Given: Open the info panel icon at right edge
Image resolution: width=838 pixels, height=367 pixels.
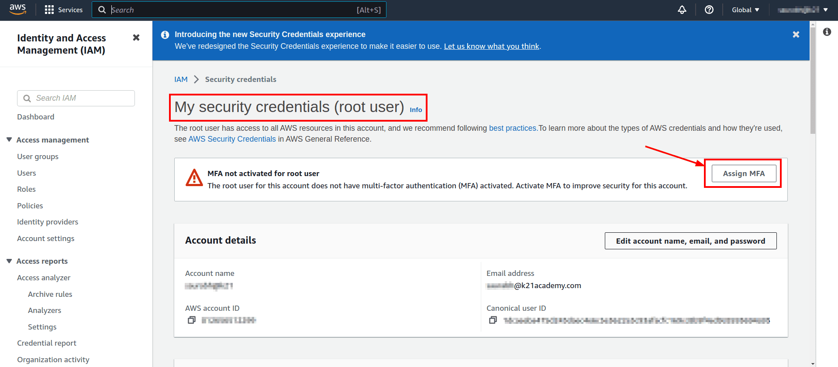Looking at the screenshot, I should point(827,32).
